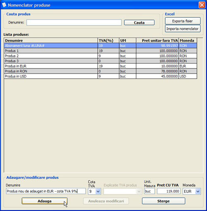Select the Produs 1 row
The width and height of the screenshot is (207, 211).
point(101,51)
